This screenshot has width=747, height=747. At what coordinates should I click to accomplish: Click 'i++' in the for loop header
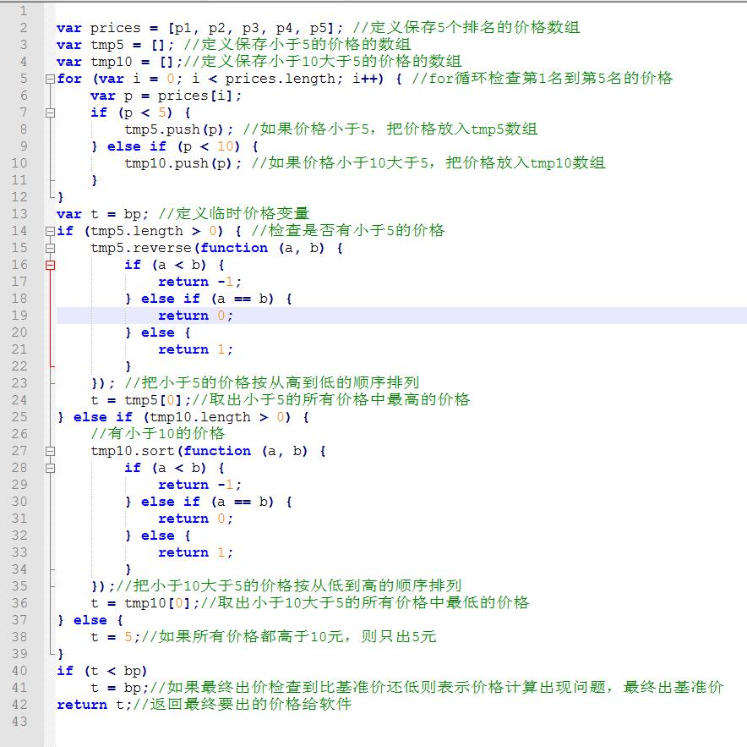point(364,79)
